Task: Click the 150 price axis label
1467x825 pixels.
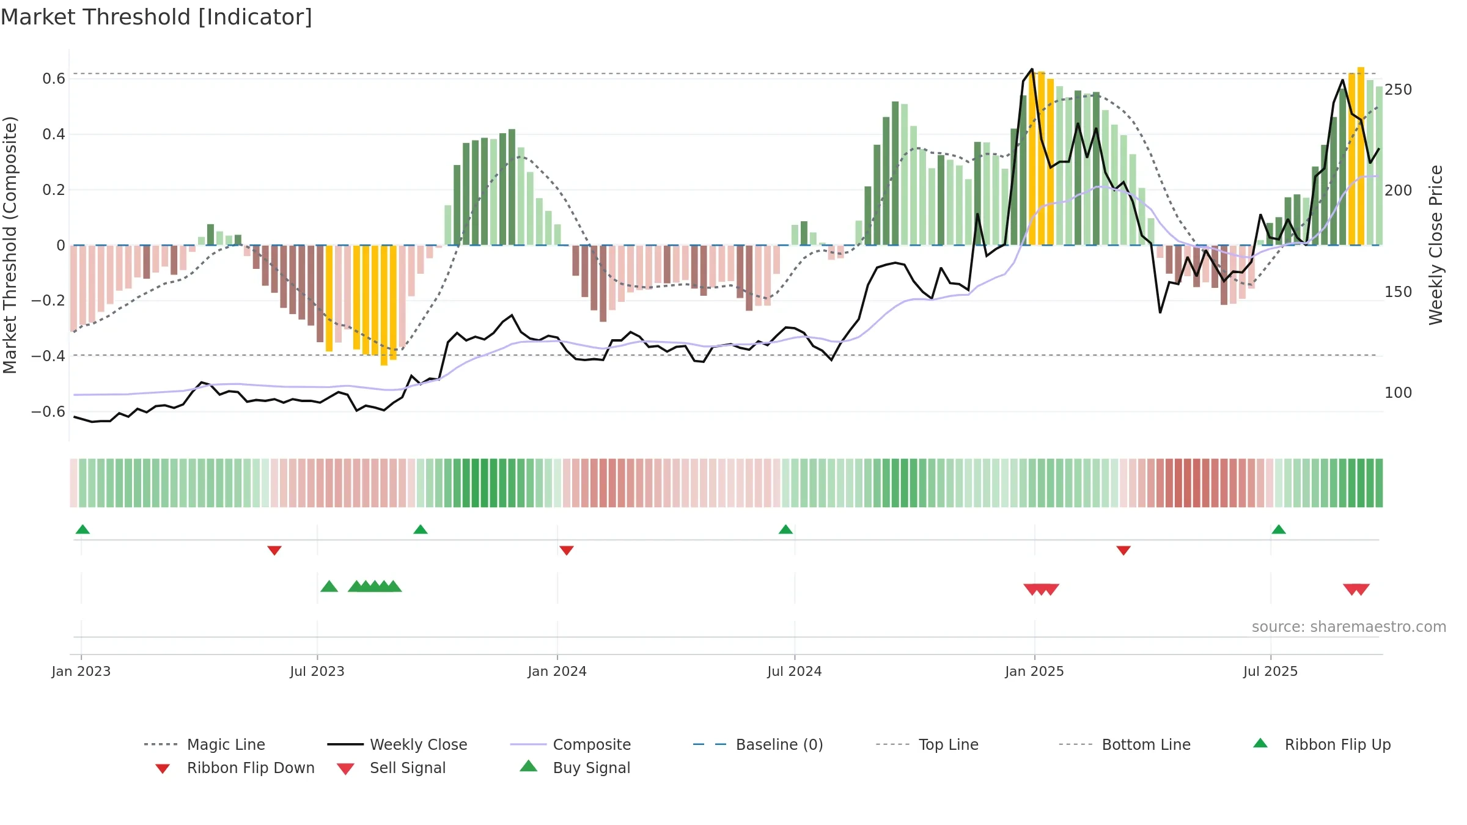Action: [x=1399, y=292]
